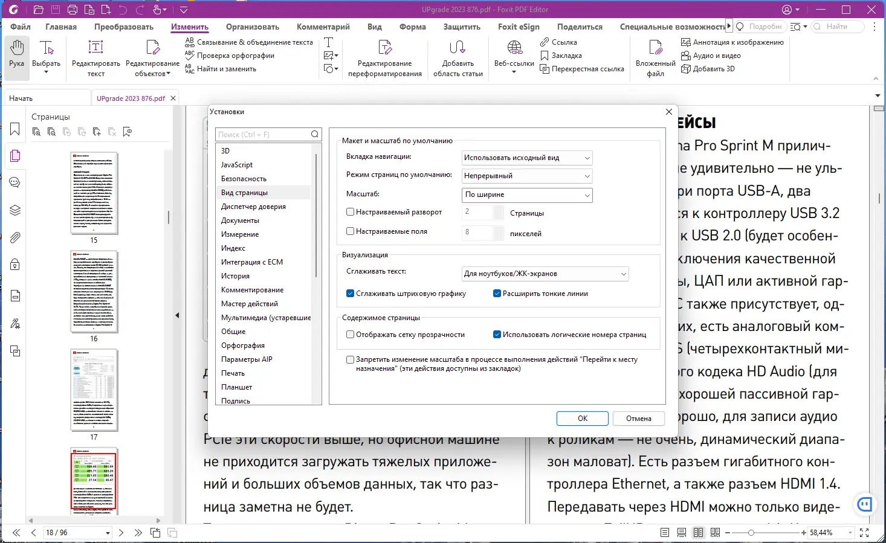Click Проверка орфографии spell check
The image size is (886, 543).
230,56
